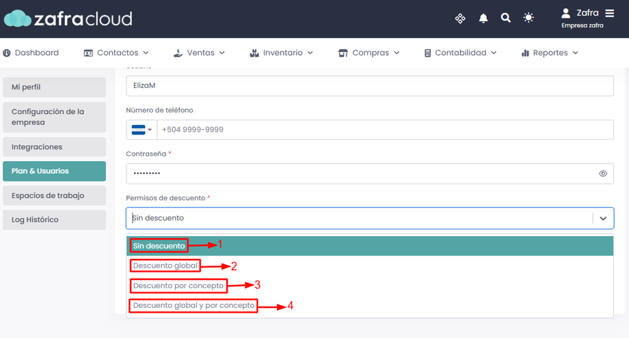The image size is (629, 338).
Task: Click the Inventario boxes icon
Action: coord(254,53)
